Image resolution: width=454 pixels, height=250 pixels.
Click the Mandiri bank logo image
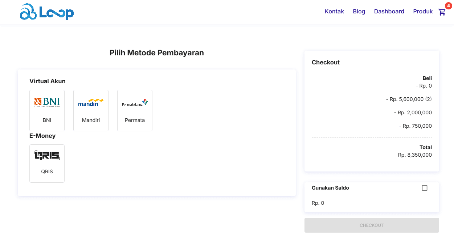tap(91, 102)
